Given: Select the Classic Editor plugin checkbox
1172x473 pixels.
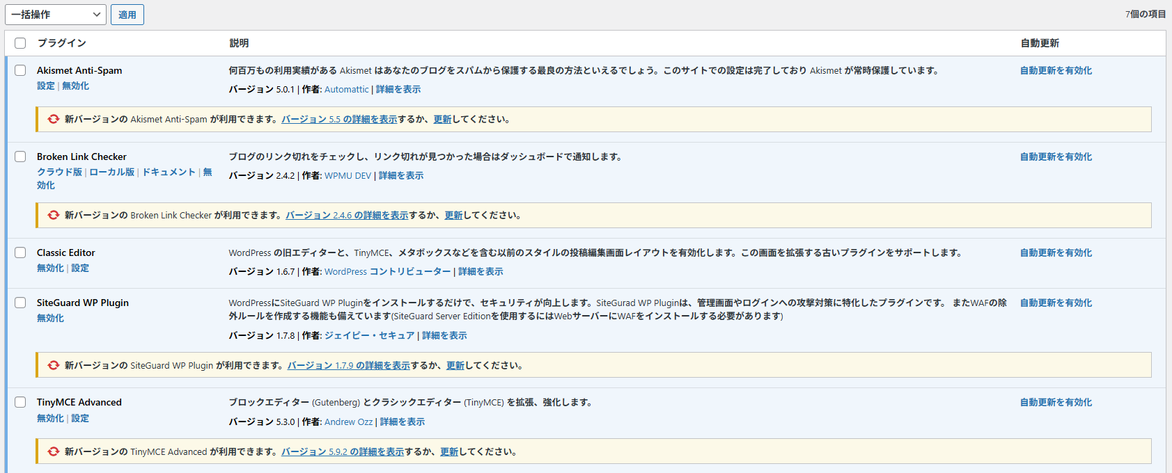Looking at the screenshot, I should click(20, 252).
